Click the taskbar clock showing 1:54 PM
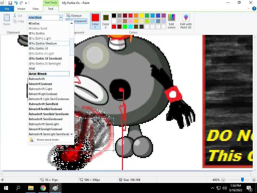This screenshot has height=193, width=257. [x=235, y=188]
